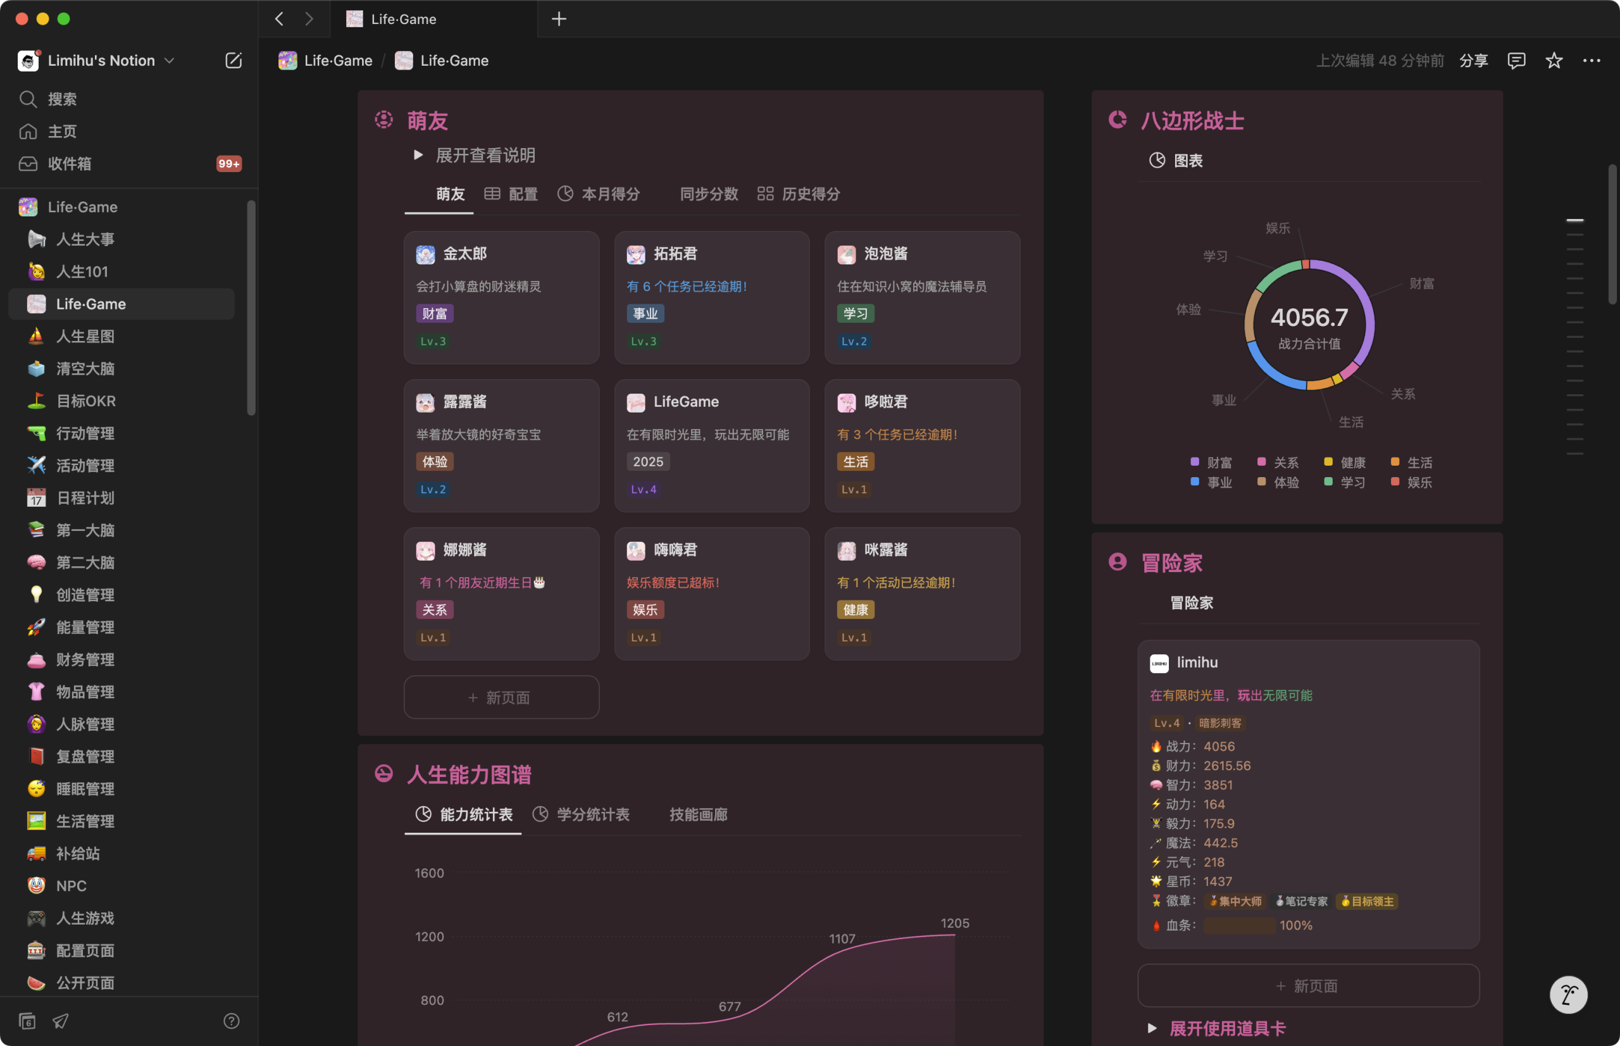1620x1046 pixels.
Task: Open the 睡眠管理 page
Action: pos(87,788)
